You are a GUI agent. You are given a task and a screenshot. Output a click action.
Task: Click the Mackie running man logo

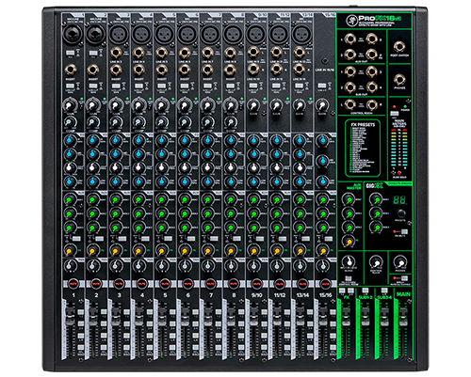pos(352,21)
